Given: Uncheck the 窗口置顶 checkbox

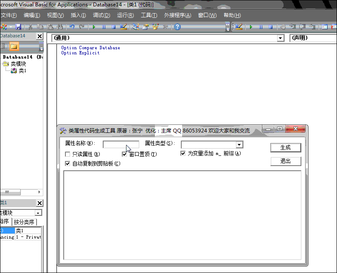Looking at the screenshot, I should coord(124,154).
